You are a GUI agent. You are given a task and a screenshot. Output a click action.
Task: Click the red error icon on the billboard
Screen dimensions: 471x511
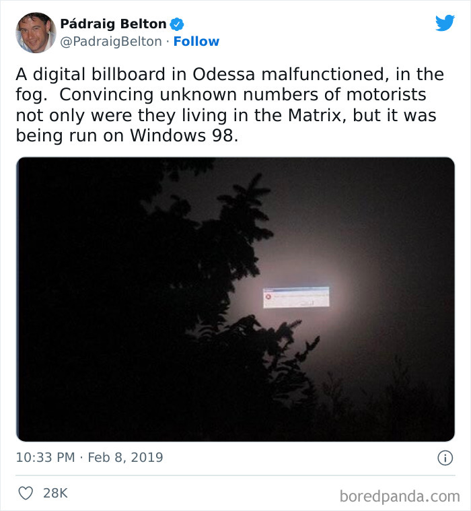268,296
